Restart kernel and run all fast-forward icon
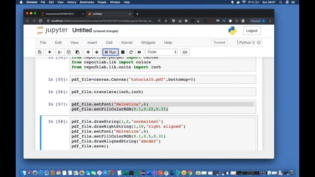 [x=139, y=52]
